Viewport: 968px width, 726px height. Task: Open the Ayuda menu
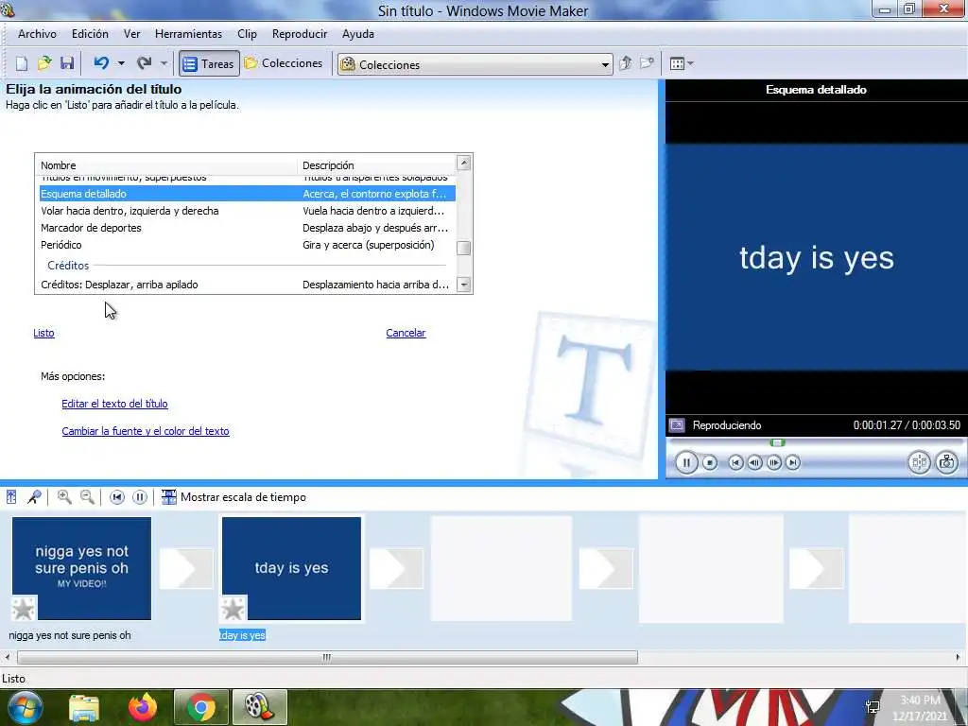358,34
